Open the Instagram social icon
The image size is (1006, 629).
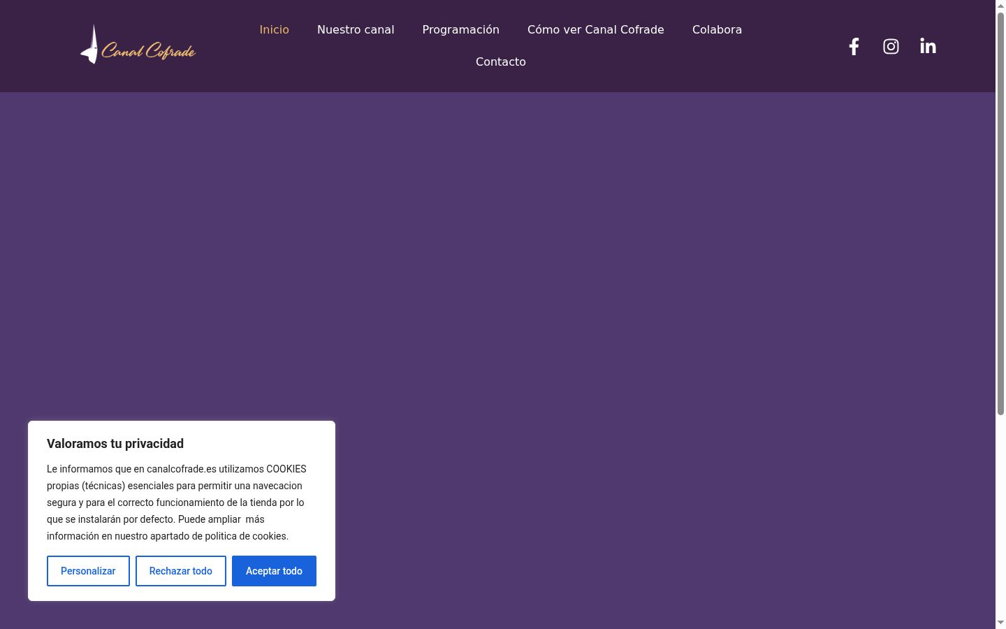[891, 47]
